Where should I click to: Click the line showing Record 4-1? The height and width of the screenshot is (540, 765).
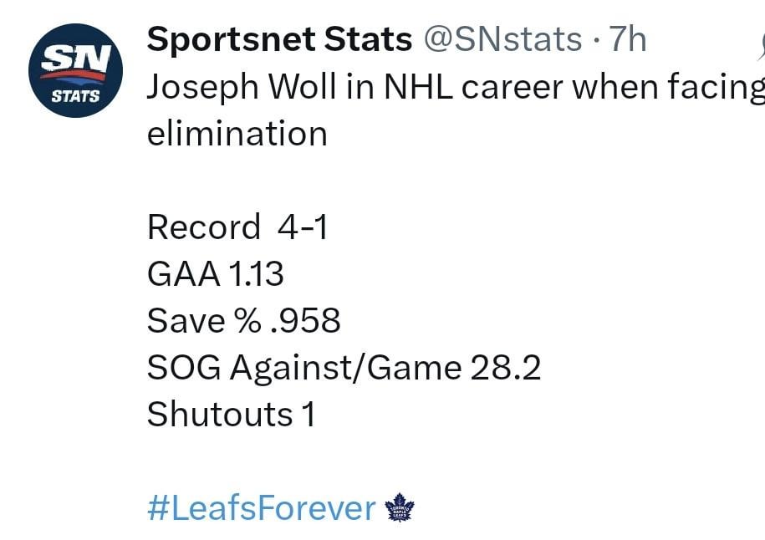click(x=237, y=227)
